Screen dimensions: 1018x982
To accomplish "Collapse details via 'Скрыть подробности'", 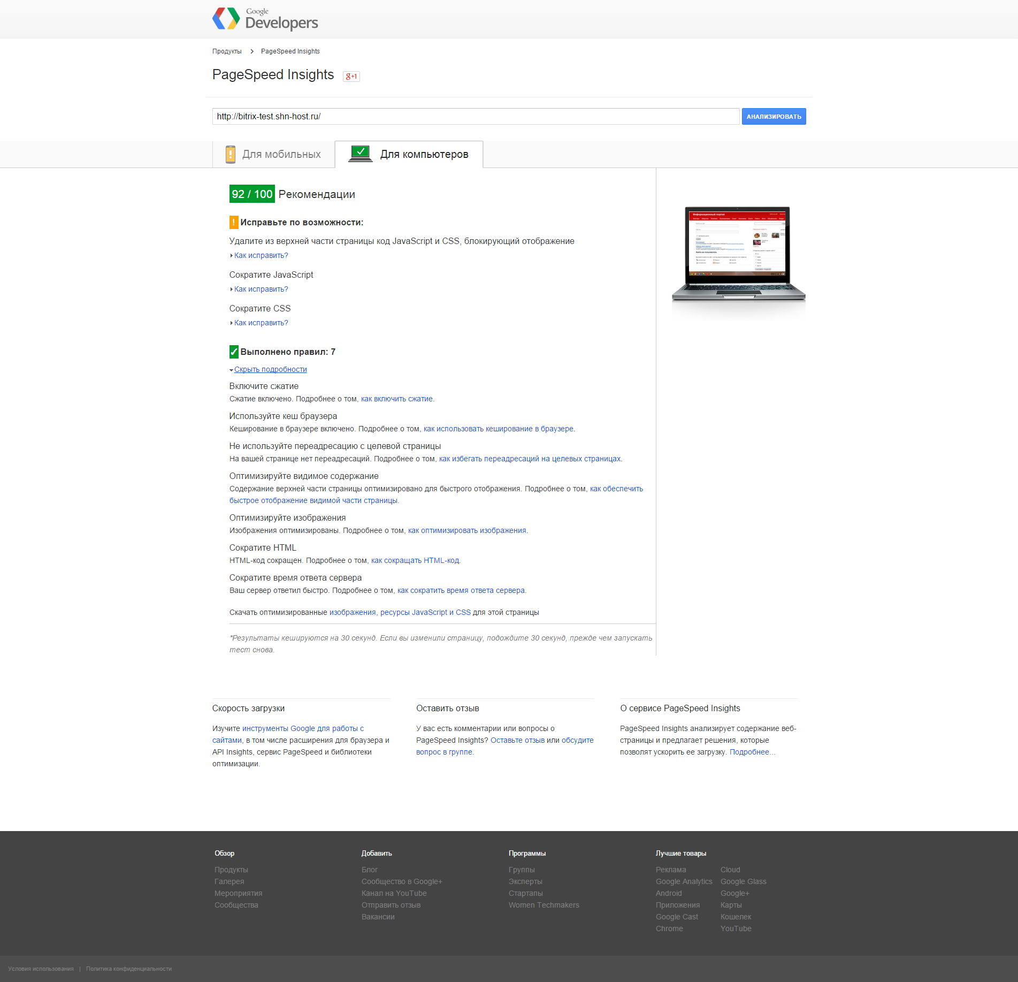I will (x=270, y=370).
